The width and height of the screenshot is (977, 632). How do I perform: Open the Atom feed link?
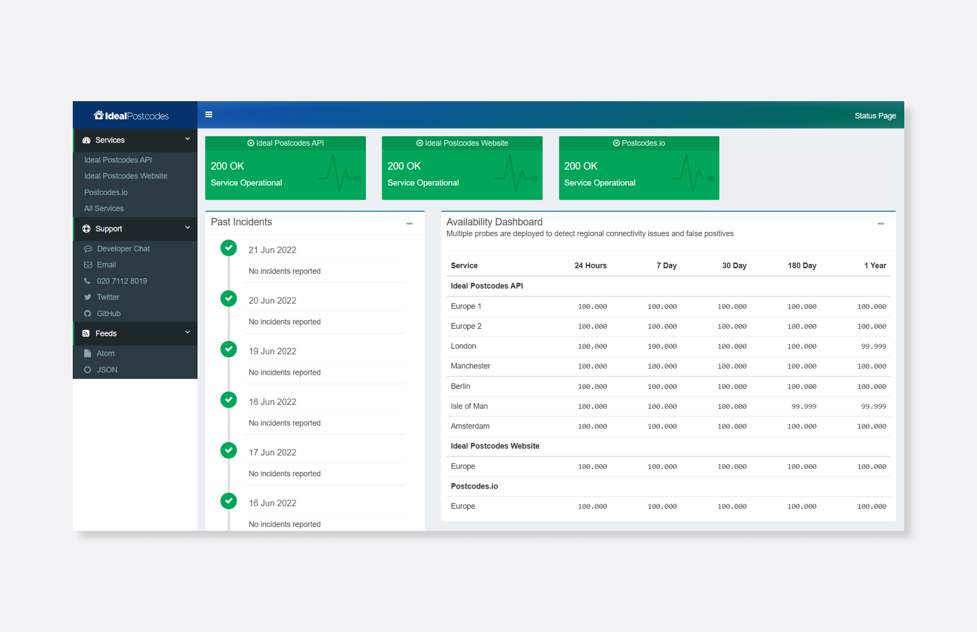[x=105, y=353]
